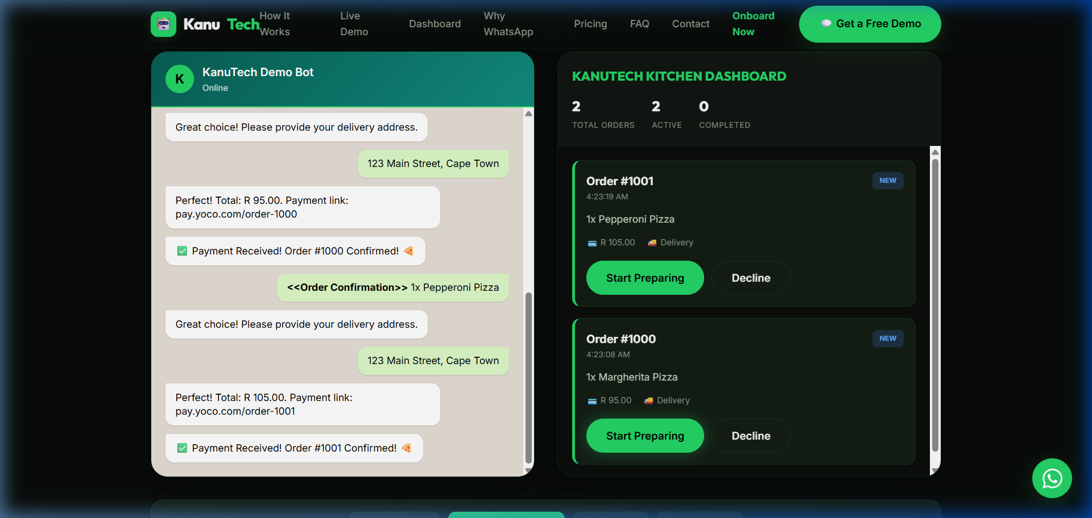Select the Live Demo nav item

coord(353,24)
